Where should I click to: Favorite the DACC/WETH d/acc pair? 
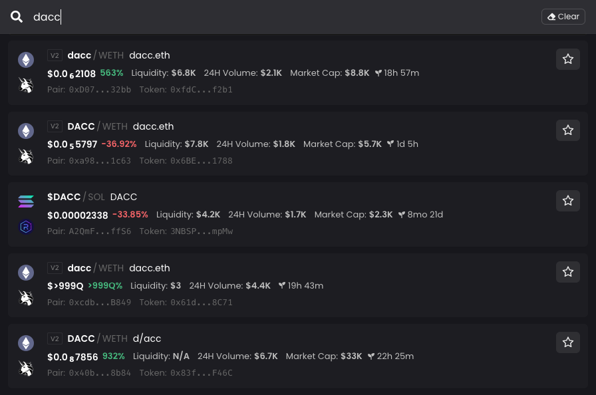[x=568, y=342]
